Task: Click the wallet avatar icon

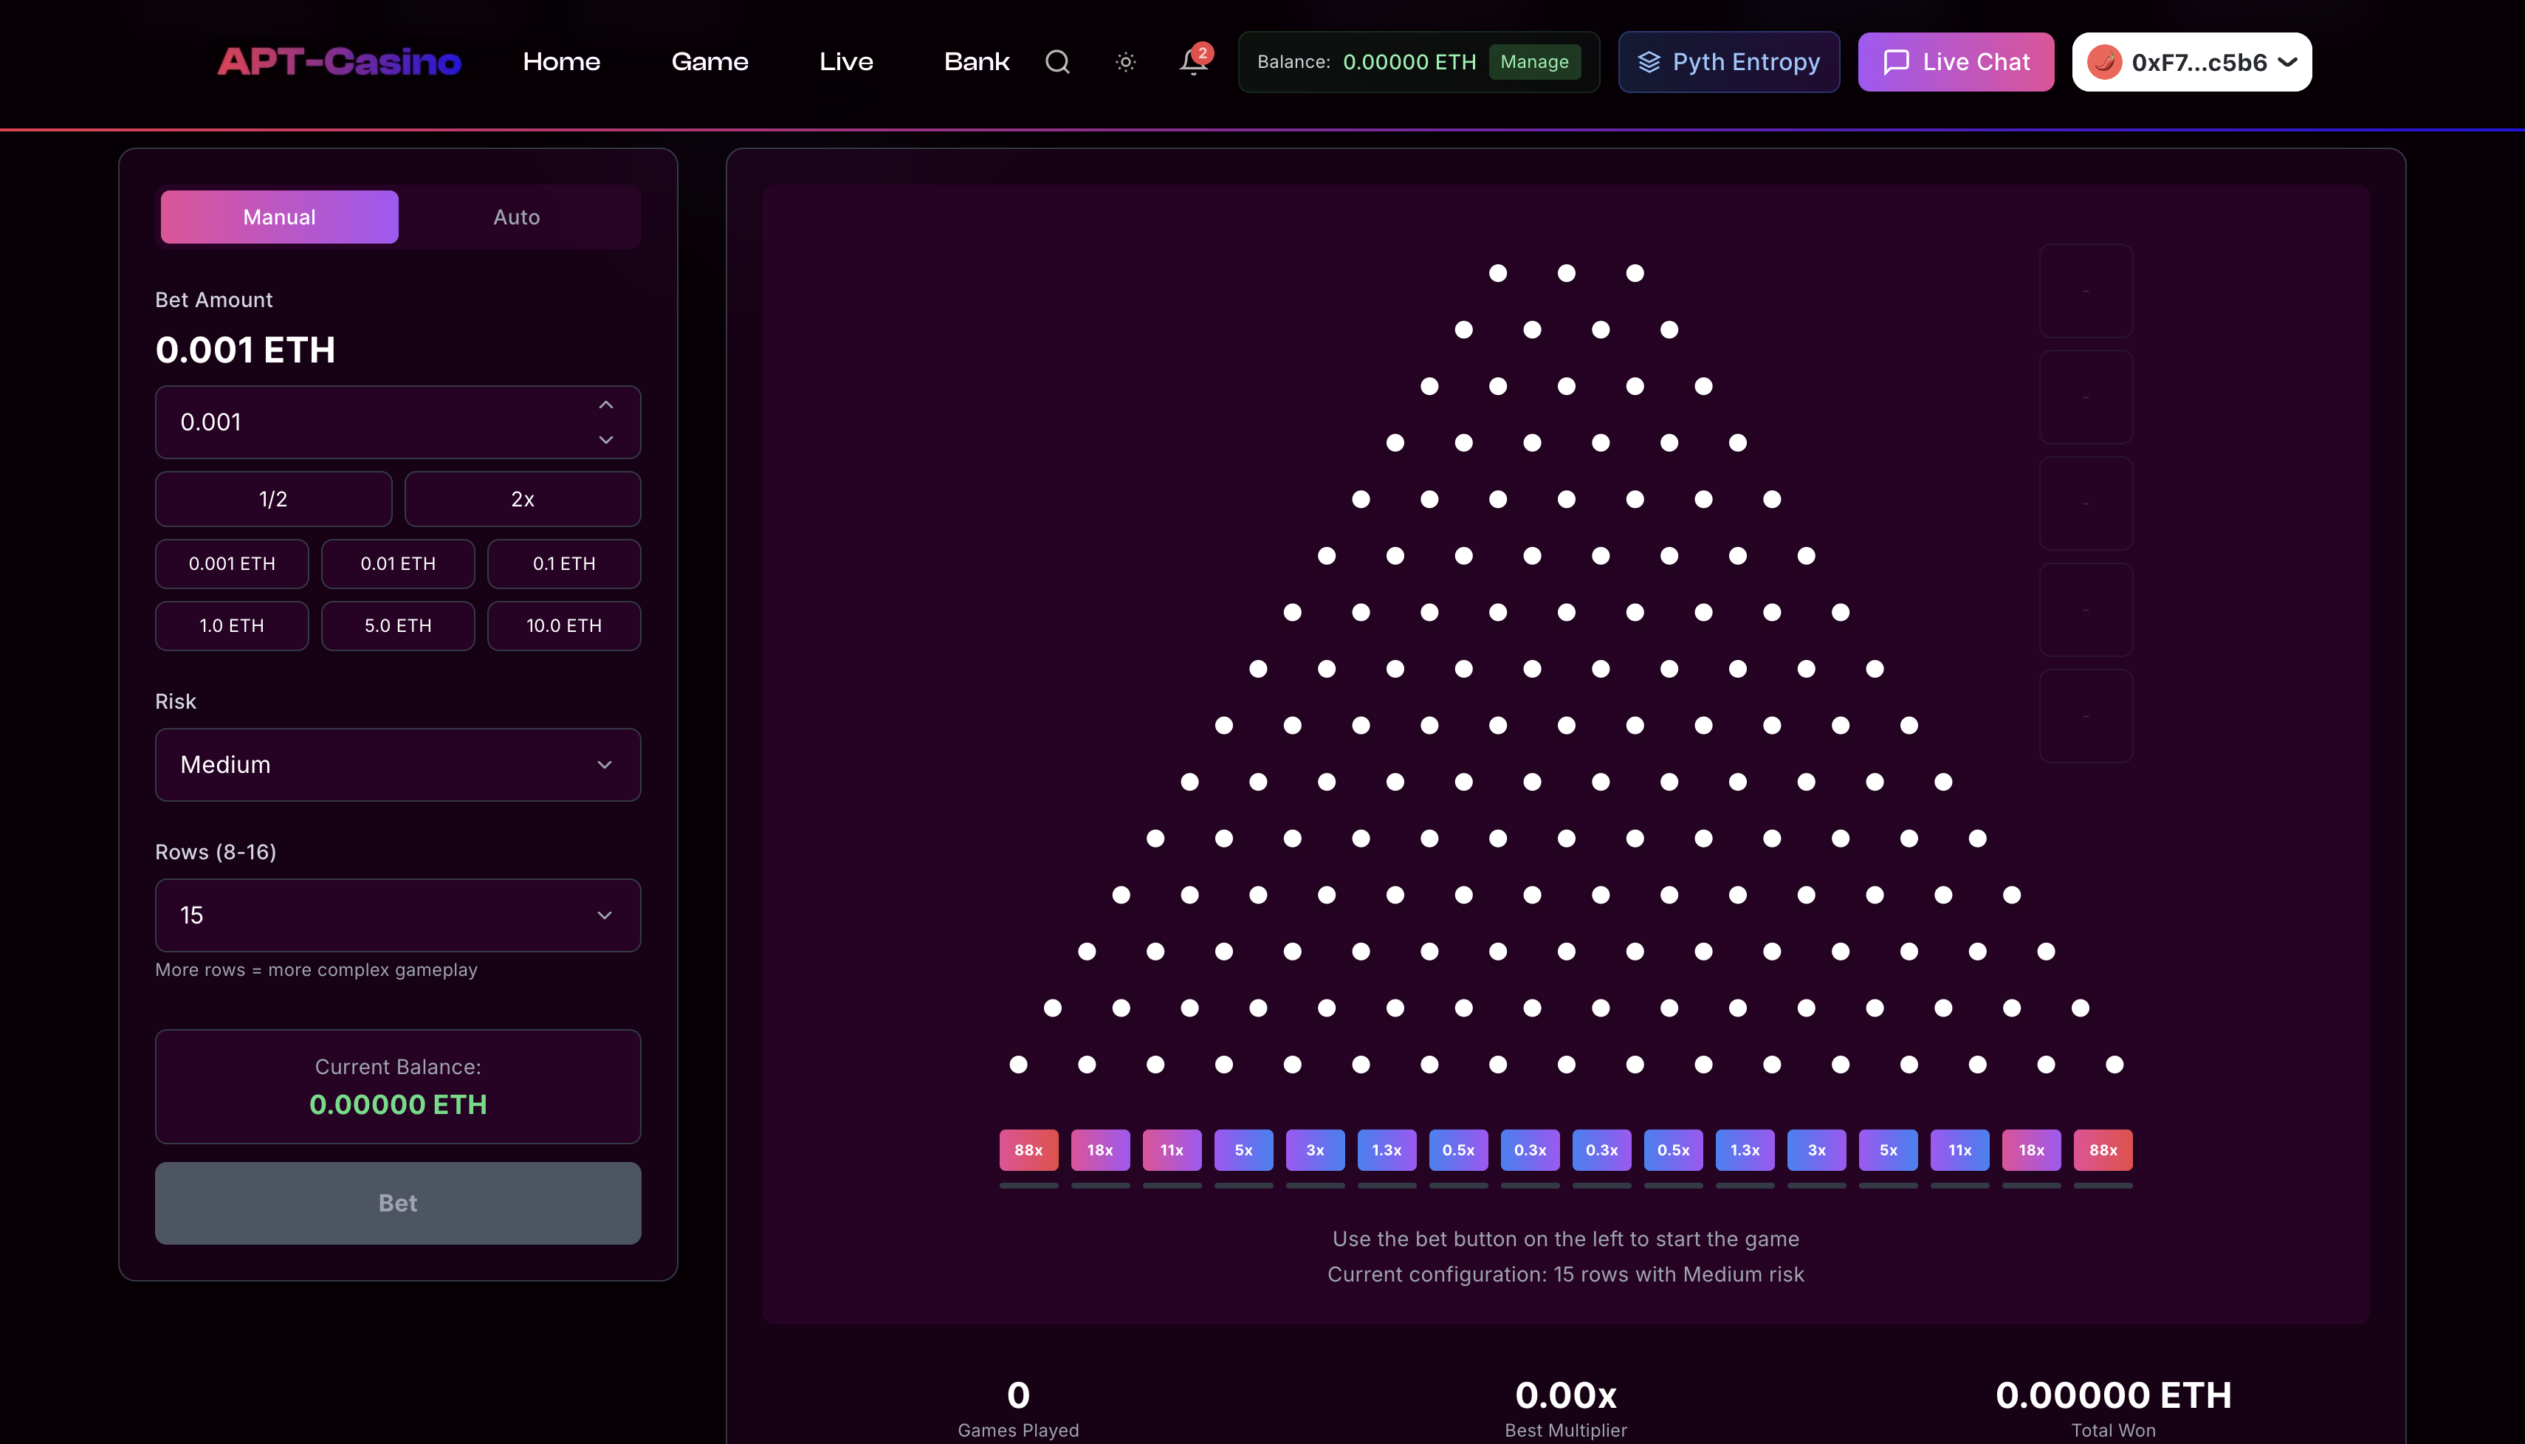Action: (2103, 61)
